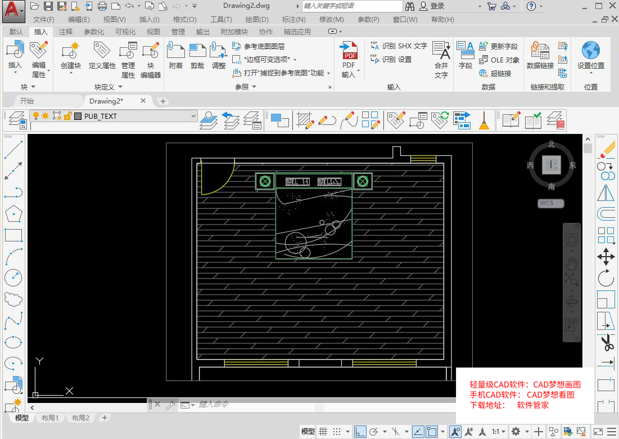Select the Ellipse draw tool
The image size is (619, 439).
13,342
